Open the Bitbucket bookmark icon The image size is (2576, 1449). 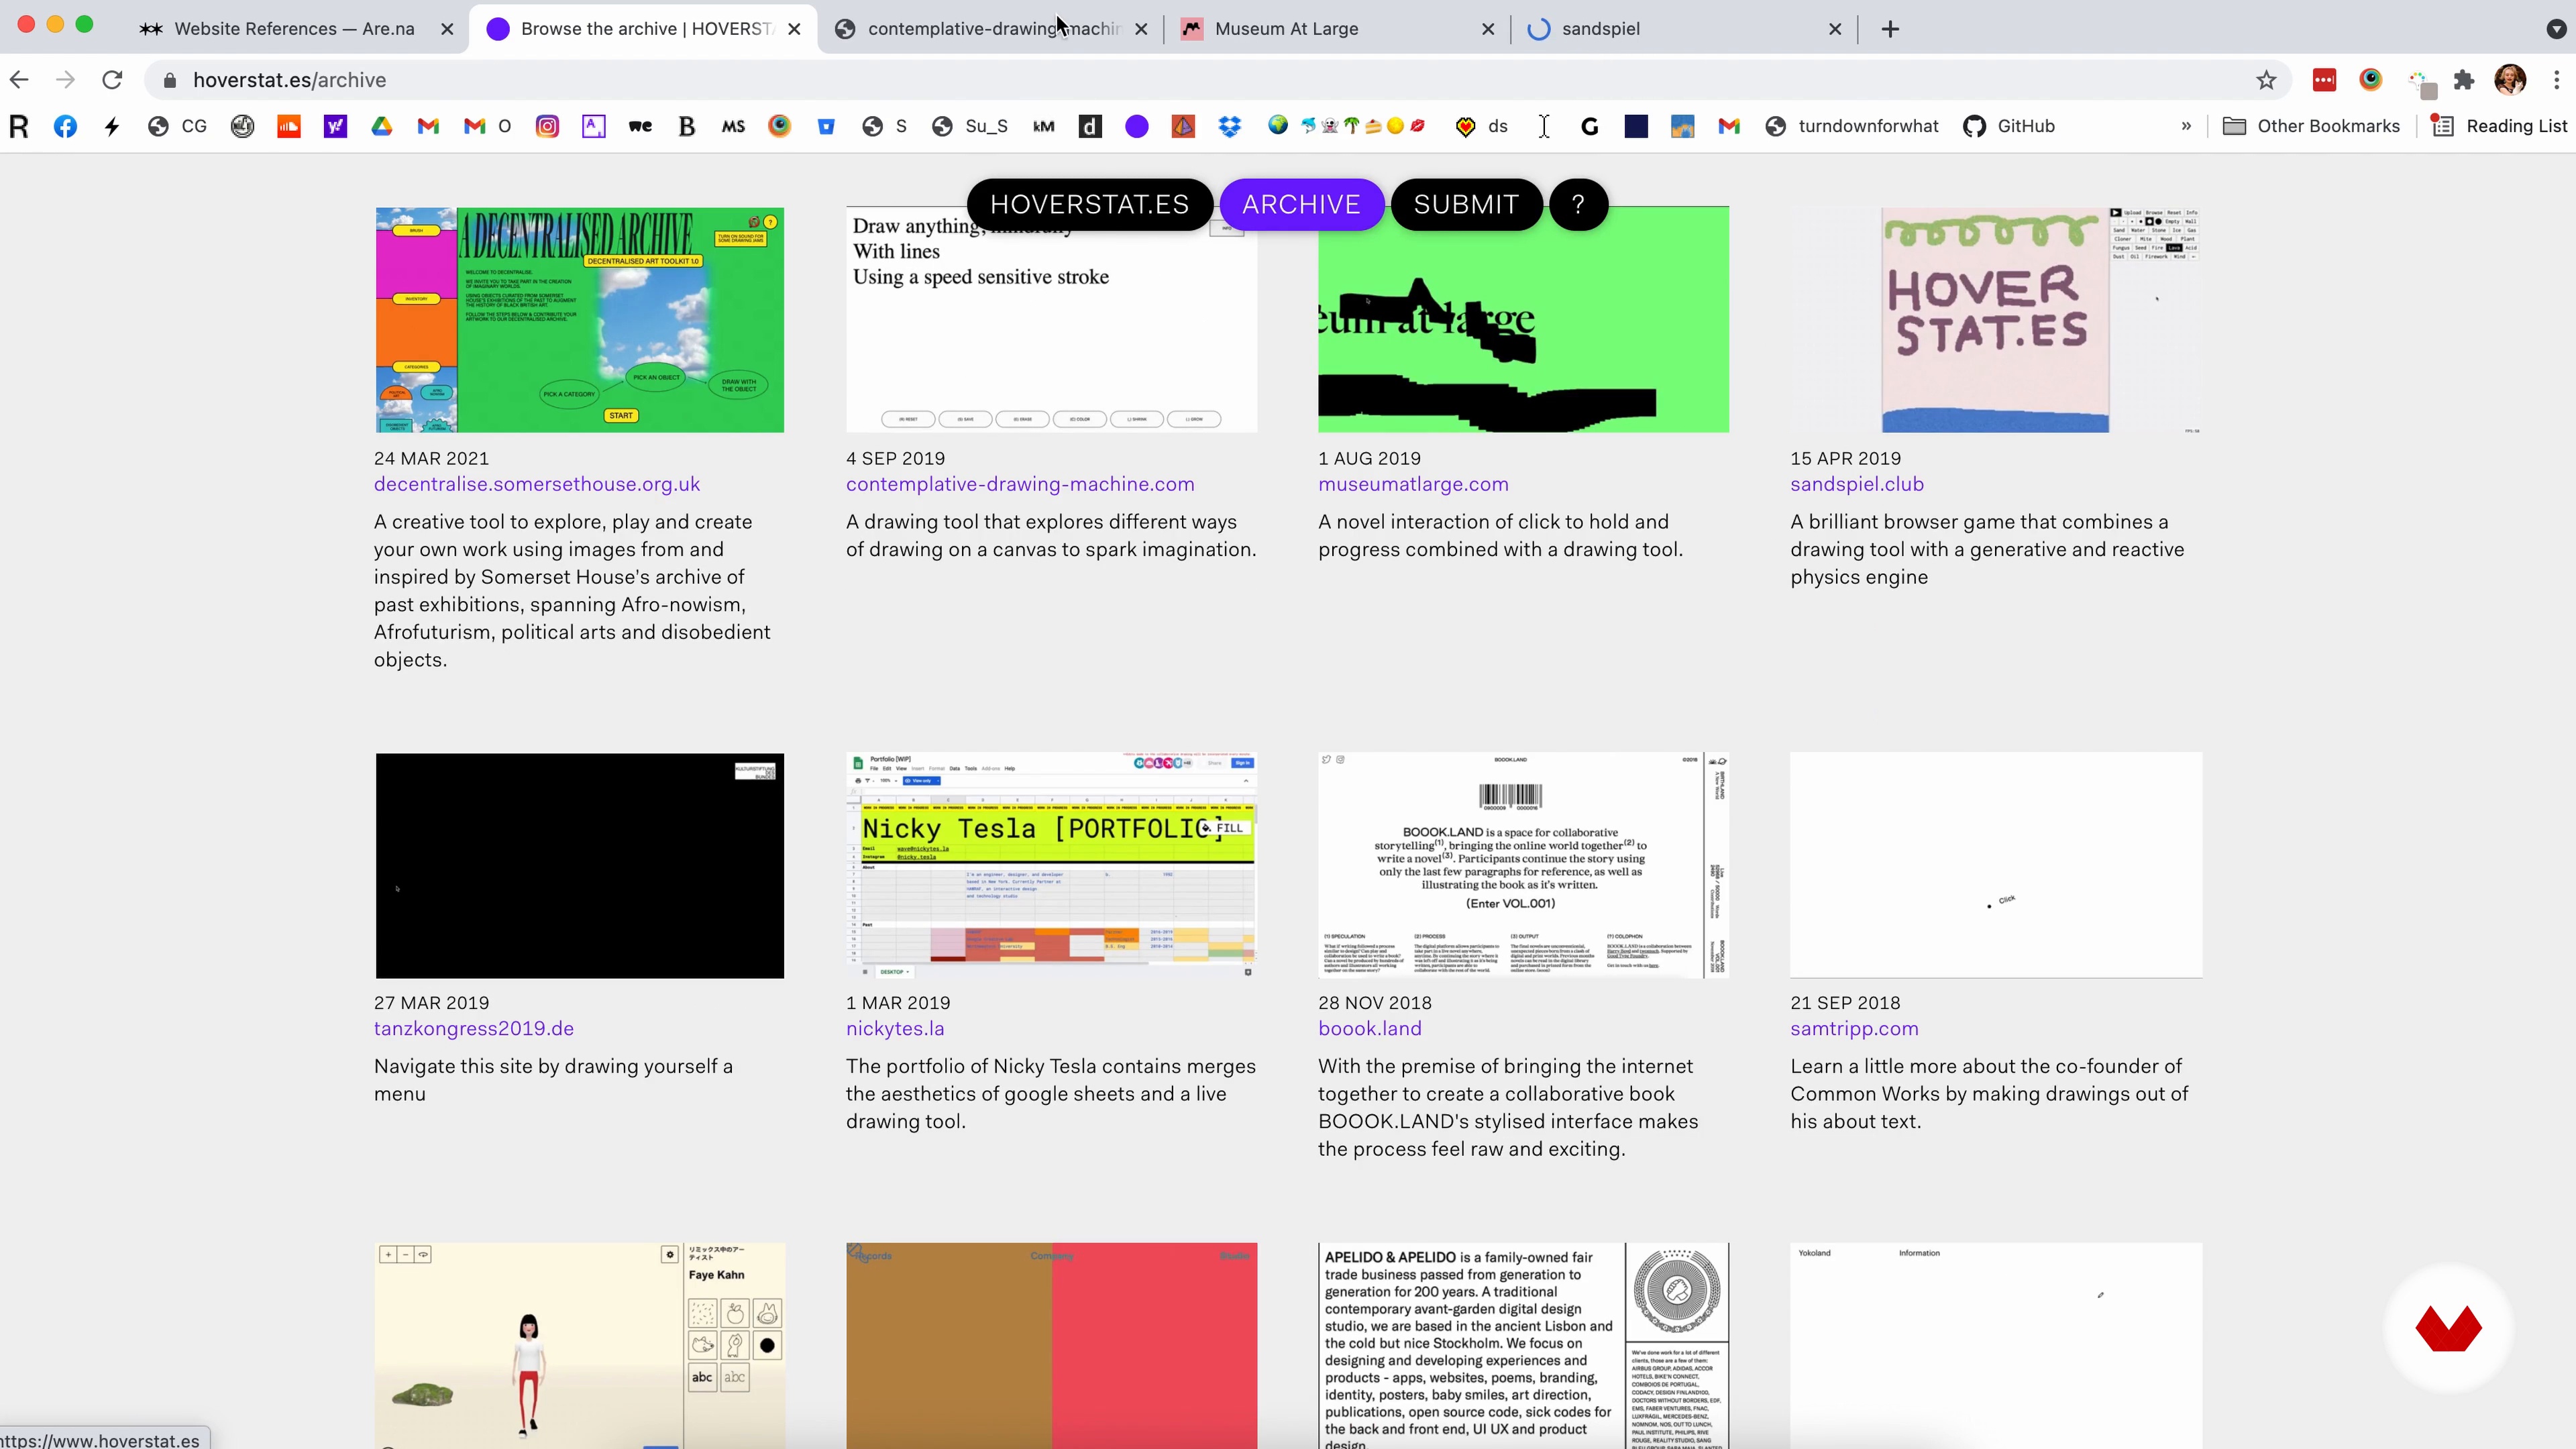[x=826, y=126]
